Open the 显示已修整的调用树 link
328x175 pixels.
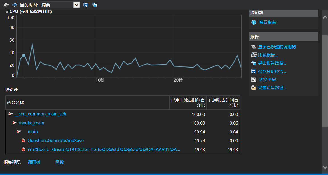click(277, 47)
